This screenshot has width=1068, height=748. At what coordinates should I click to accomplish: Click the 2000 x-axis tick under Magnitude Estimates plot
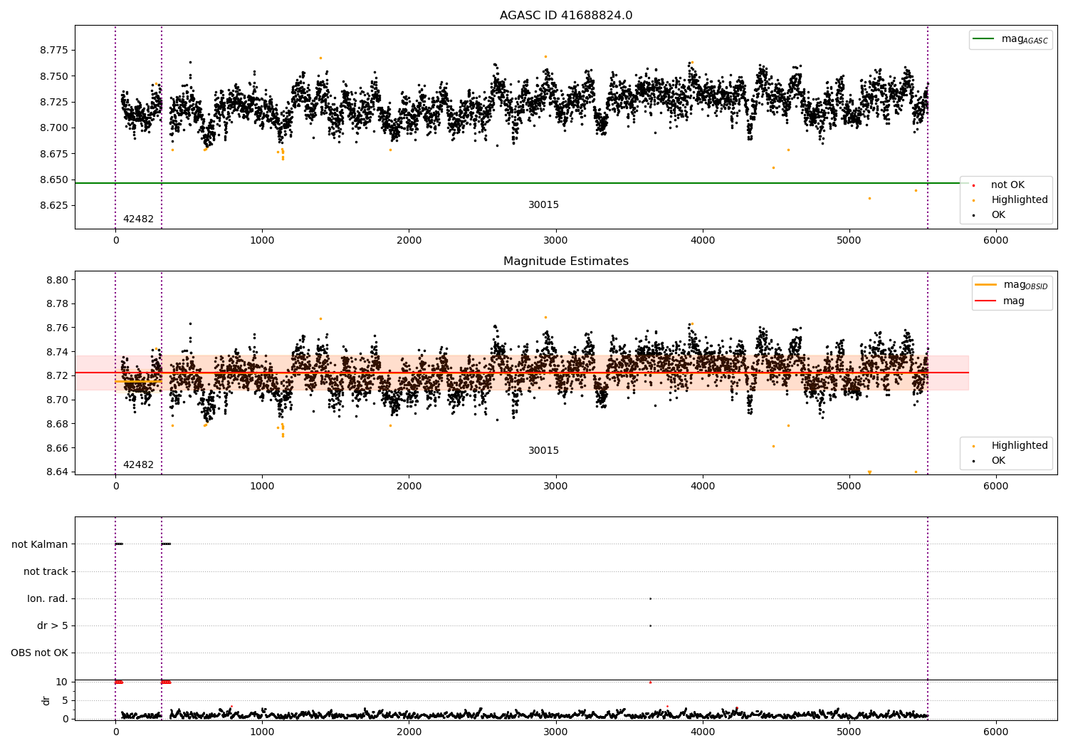409,487
